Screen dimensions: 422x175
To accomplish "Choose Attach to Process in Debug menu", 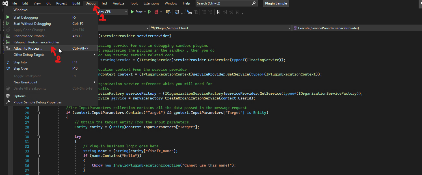I will pos(27,48).
